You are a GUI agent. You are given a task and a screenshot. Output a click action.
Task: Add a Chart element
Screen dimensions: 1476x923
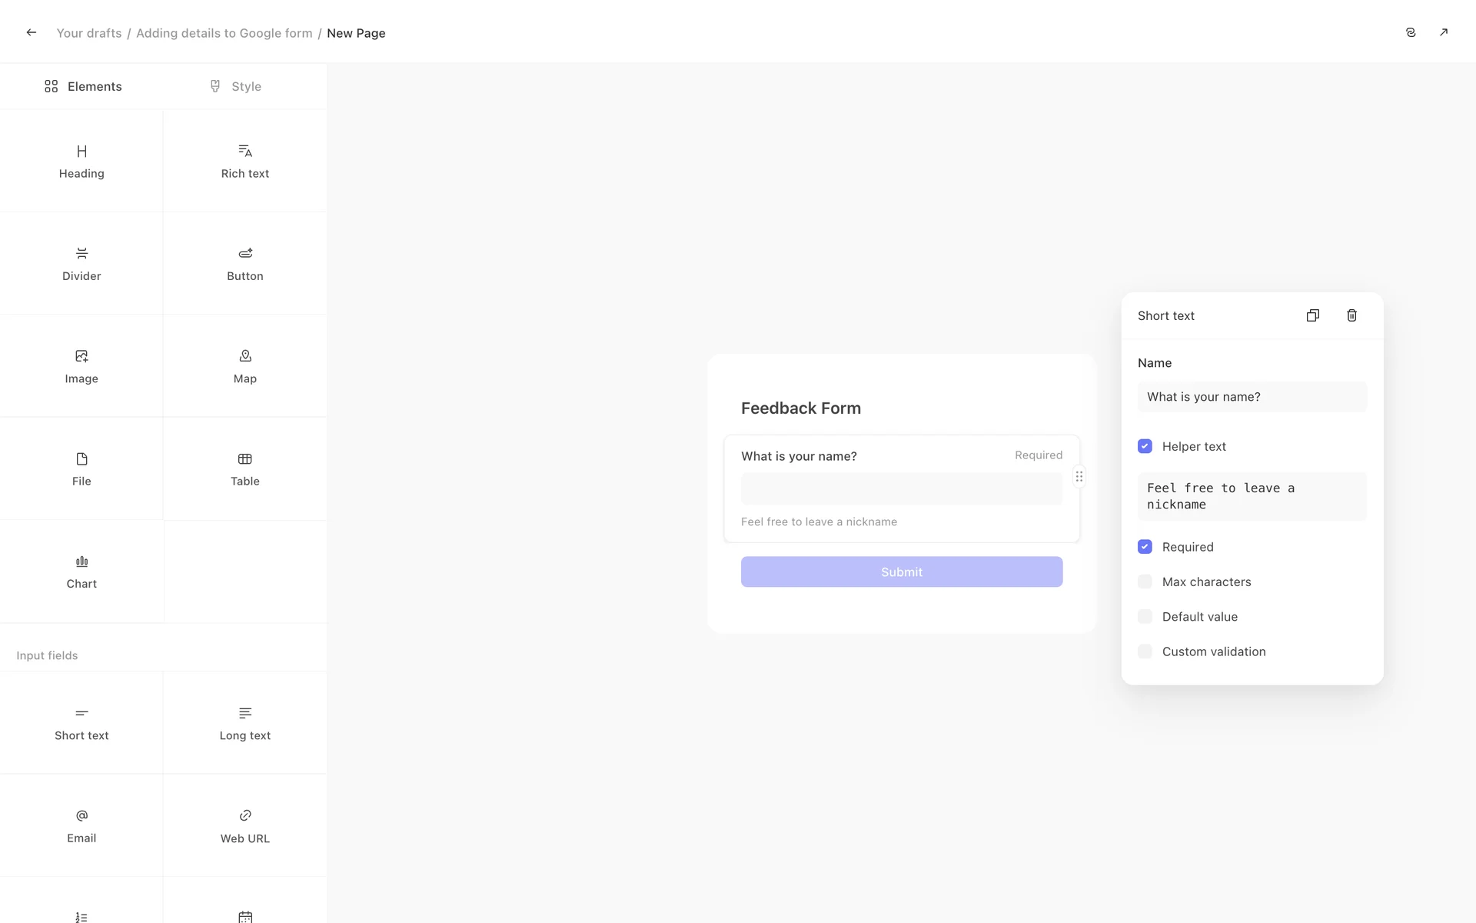[x=81, y=571]
